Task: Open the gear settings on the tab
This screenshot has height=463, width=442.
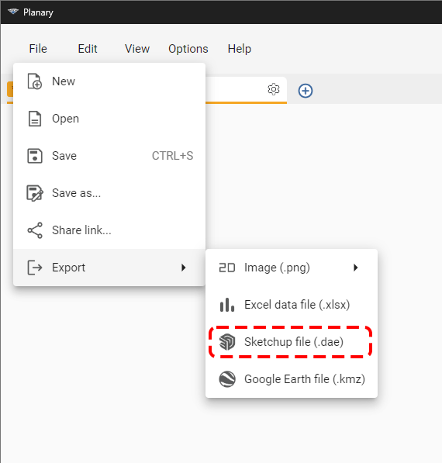Action: (274, 89)
